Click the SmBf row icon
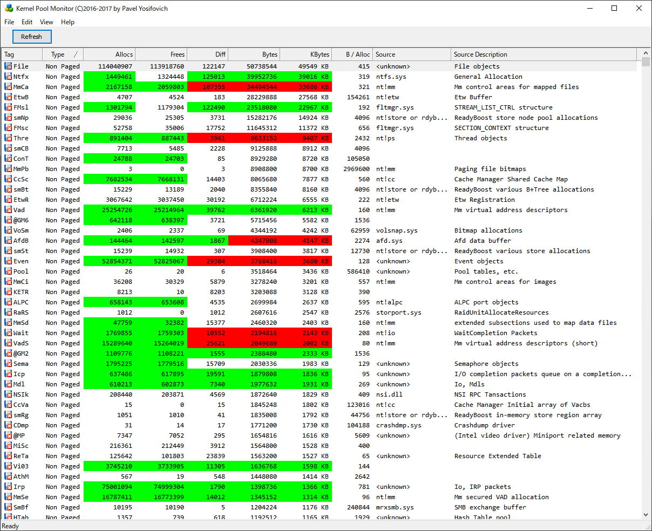The height and width of the screenshot is (531, 652). click(8, 507)
